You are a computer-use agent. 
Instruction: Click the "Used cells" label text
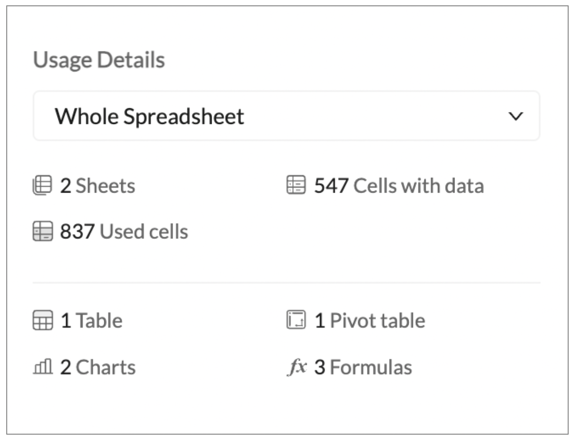144,232
